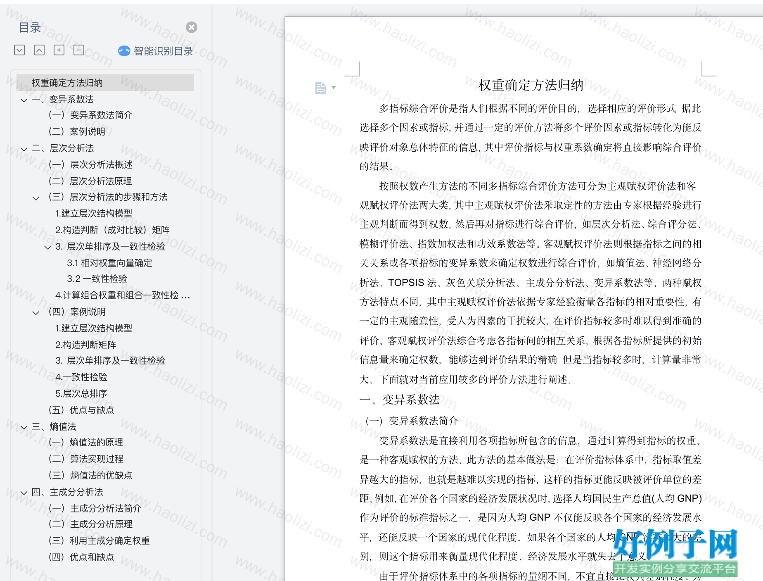Click the collapse-all up-arrow outline icon
The image size is (763, 581).
pyautogui.click(x=39, y=50)
